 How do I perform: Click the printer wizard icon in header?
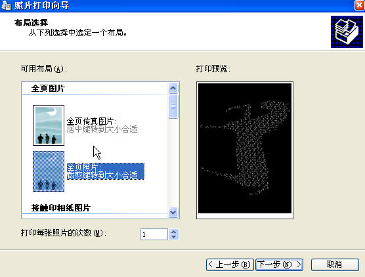click(x=347, y=32)
